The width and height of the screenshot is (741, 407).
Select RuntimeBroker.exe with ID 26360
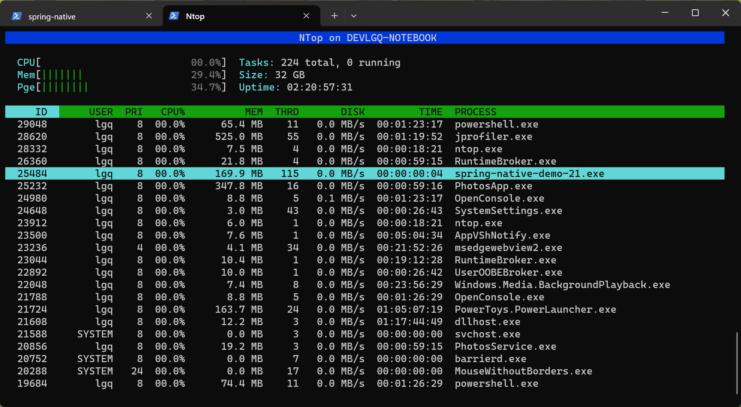click(365, 161)
